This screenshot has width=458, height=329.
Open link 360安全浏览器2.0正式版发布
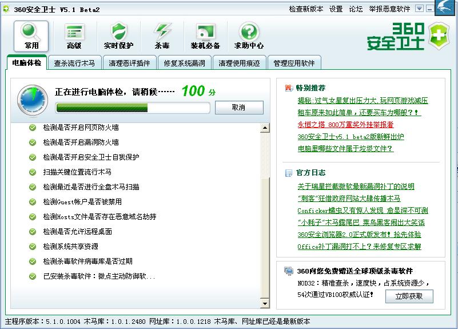point(359,235)
